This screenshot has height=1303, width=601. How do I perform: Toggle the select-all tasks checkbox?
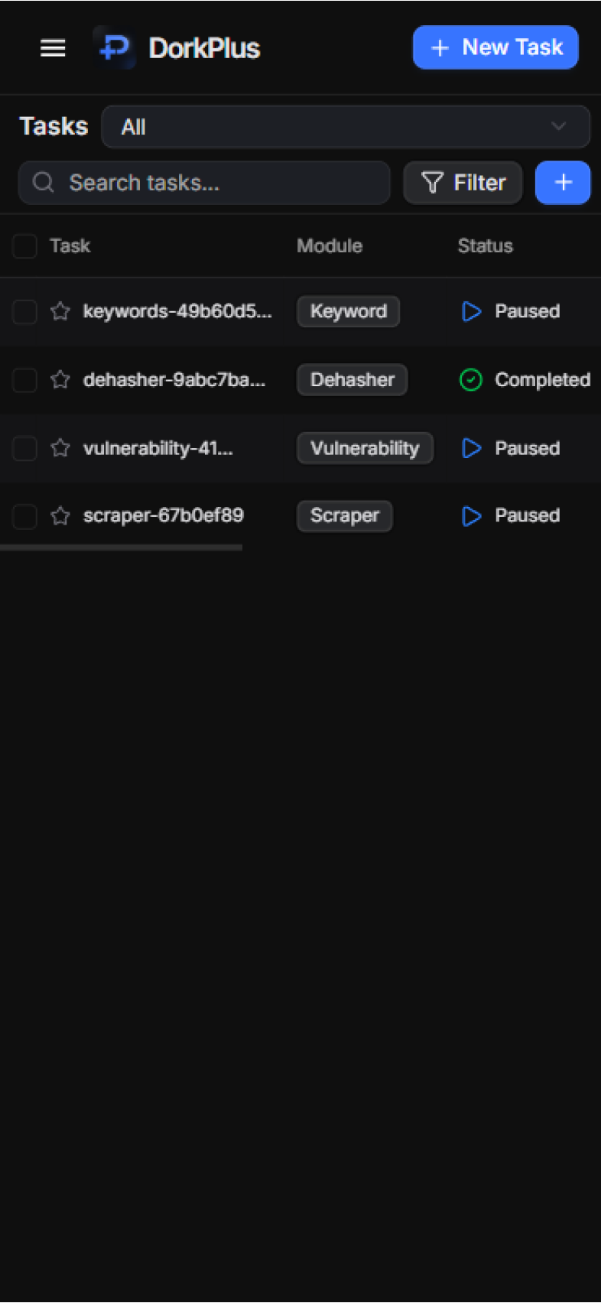pyautogui.click(x=25, y=246)
